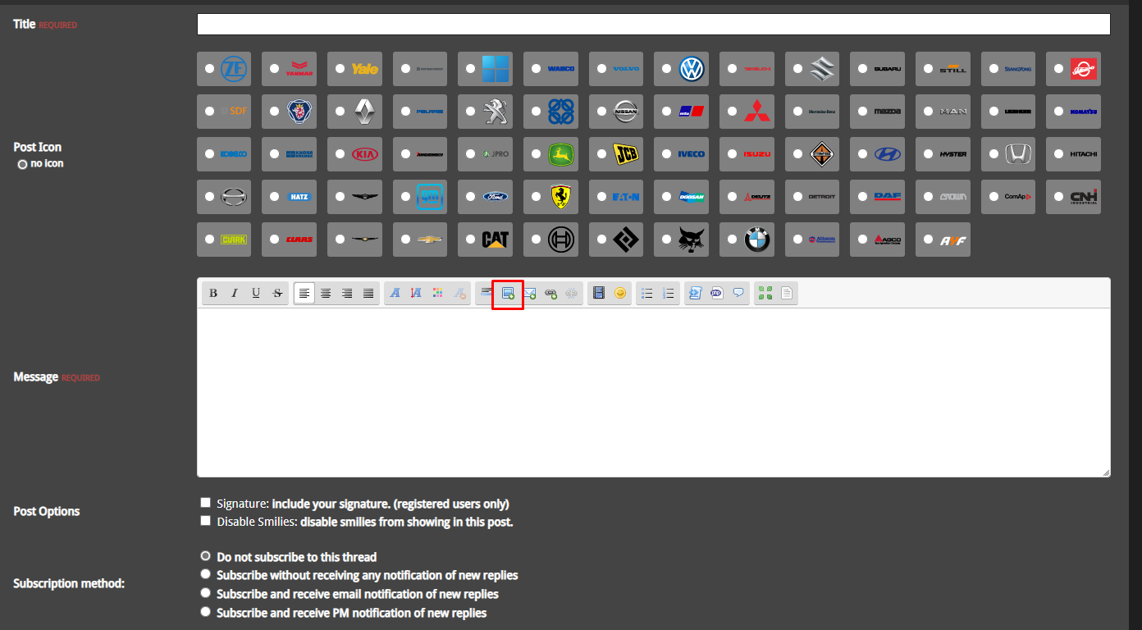Choose the Mitsubishi three-diamond post icon
Image resolution: width=1142 pixels, height=630 pixels.
point(733,112)
